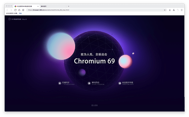Open favorites star next to home button
The width and height of the screenshot is (189, 117).
23,10
